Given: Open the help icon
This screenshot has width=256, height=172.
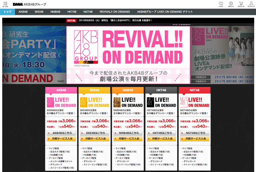Looking at the screenshot, I should [221, 4].
